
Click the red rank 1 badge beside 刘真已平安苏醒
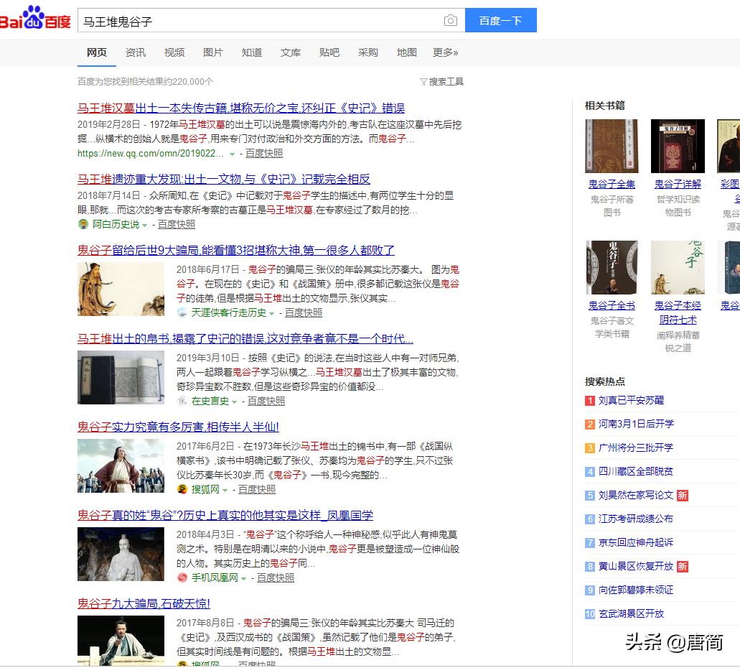click(590, 400)
